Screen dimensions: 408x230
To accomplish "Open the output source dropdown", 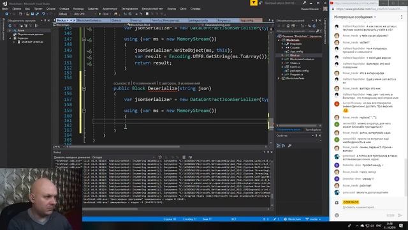I will [123, 157].
